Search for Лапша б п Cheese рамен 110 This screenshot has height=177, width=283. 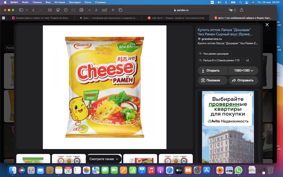(220, 60)
